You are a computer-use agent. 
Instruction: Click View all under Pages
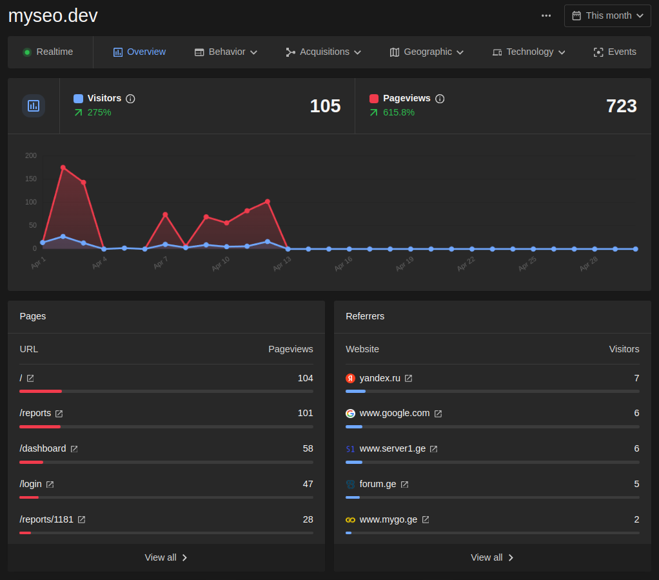(x=166, y=557)
